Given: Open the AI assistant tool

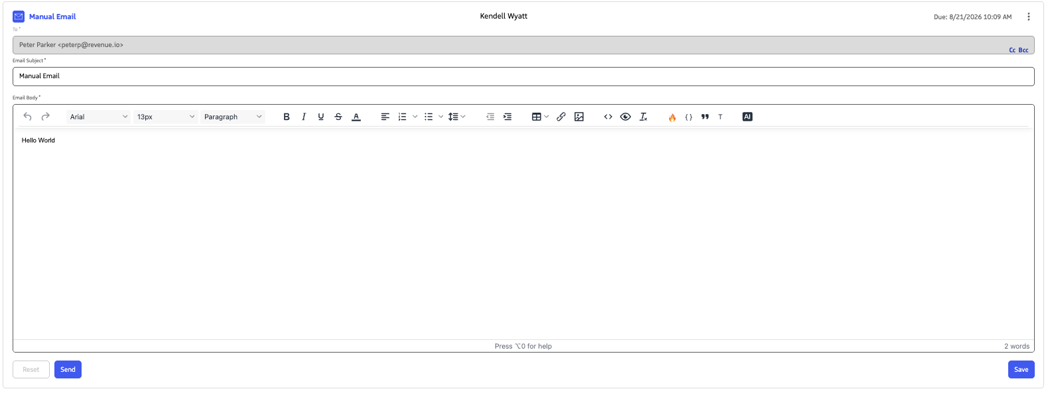Looking at the screenshot, I should click(x=748, y=117).
